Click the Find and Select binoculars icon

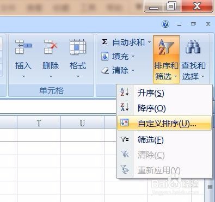pyautogui.click(x=193, y=47)
